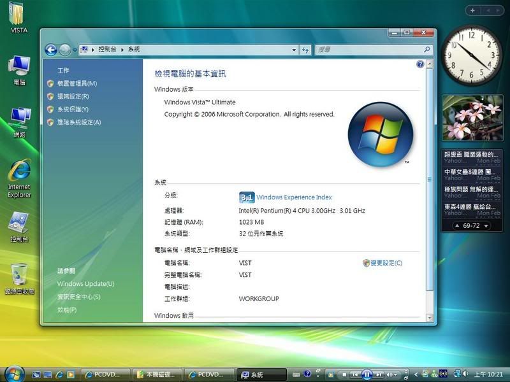This screenshot has height=382, width=510.
Task: Open the 電腦 (Computer) desktop icon
Action: (19, 70)
